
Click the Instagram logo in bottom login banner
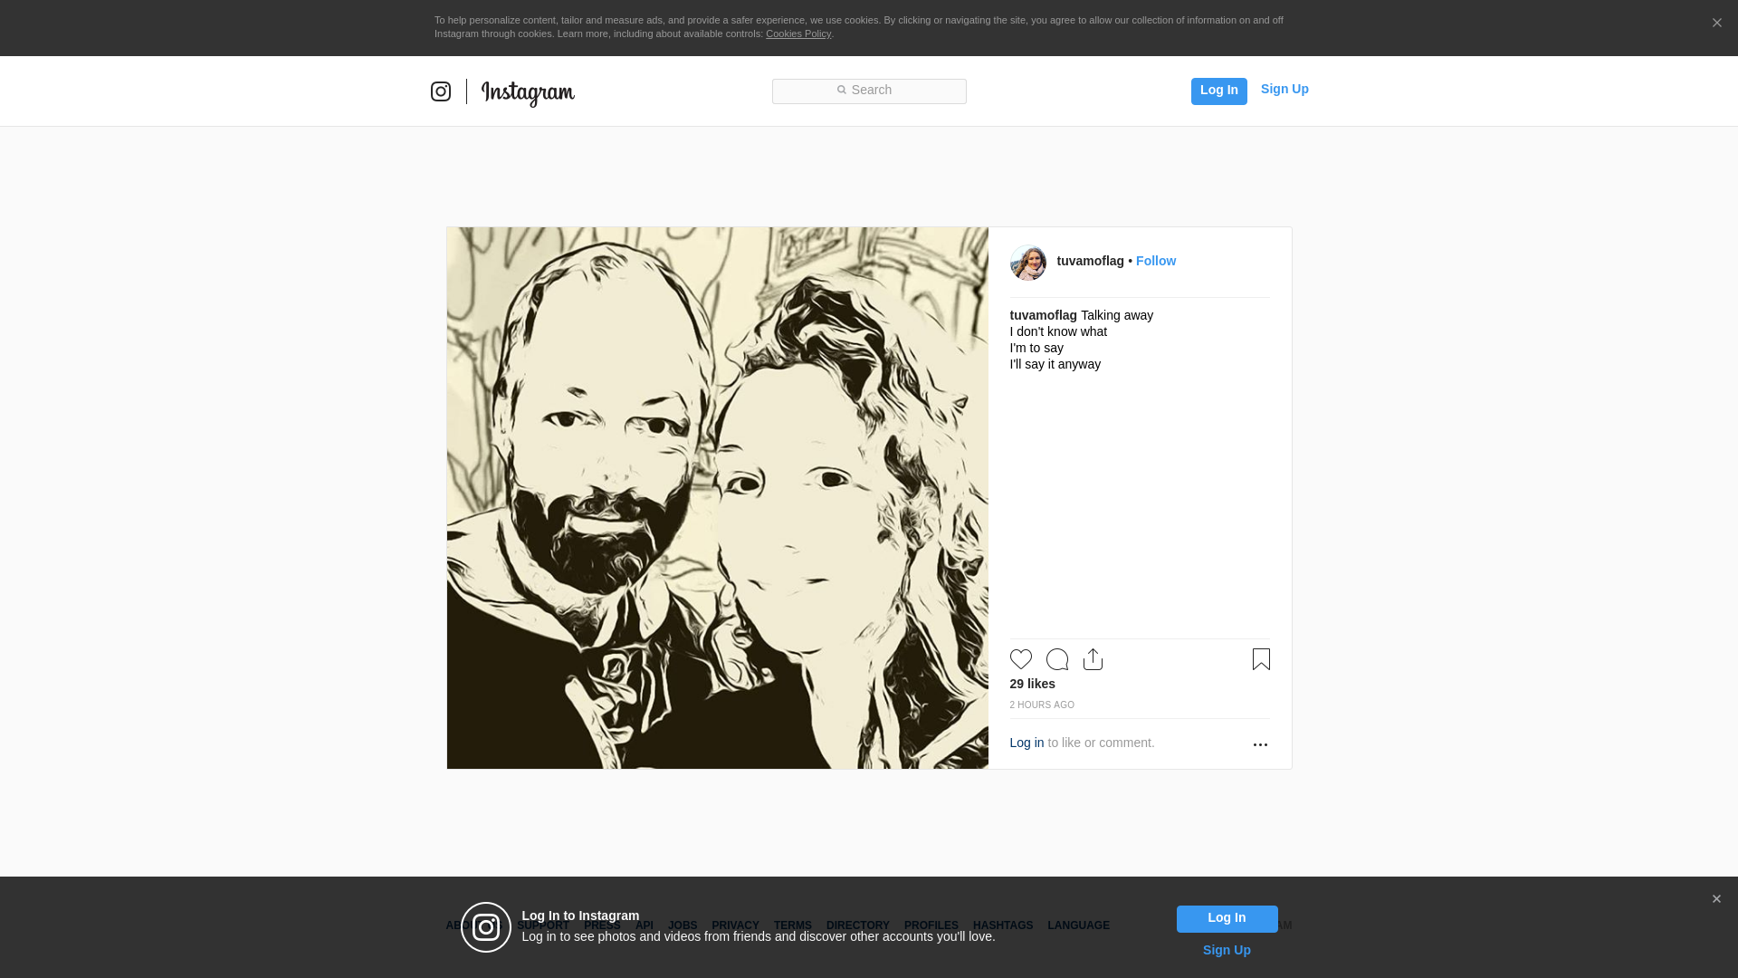click(x=486, y=927)
